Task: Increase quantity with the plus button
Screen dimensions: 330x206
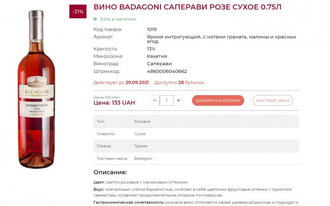Action: pyautogui.click(x=179, y=101)
